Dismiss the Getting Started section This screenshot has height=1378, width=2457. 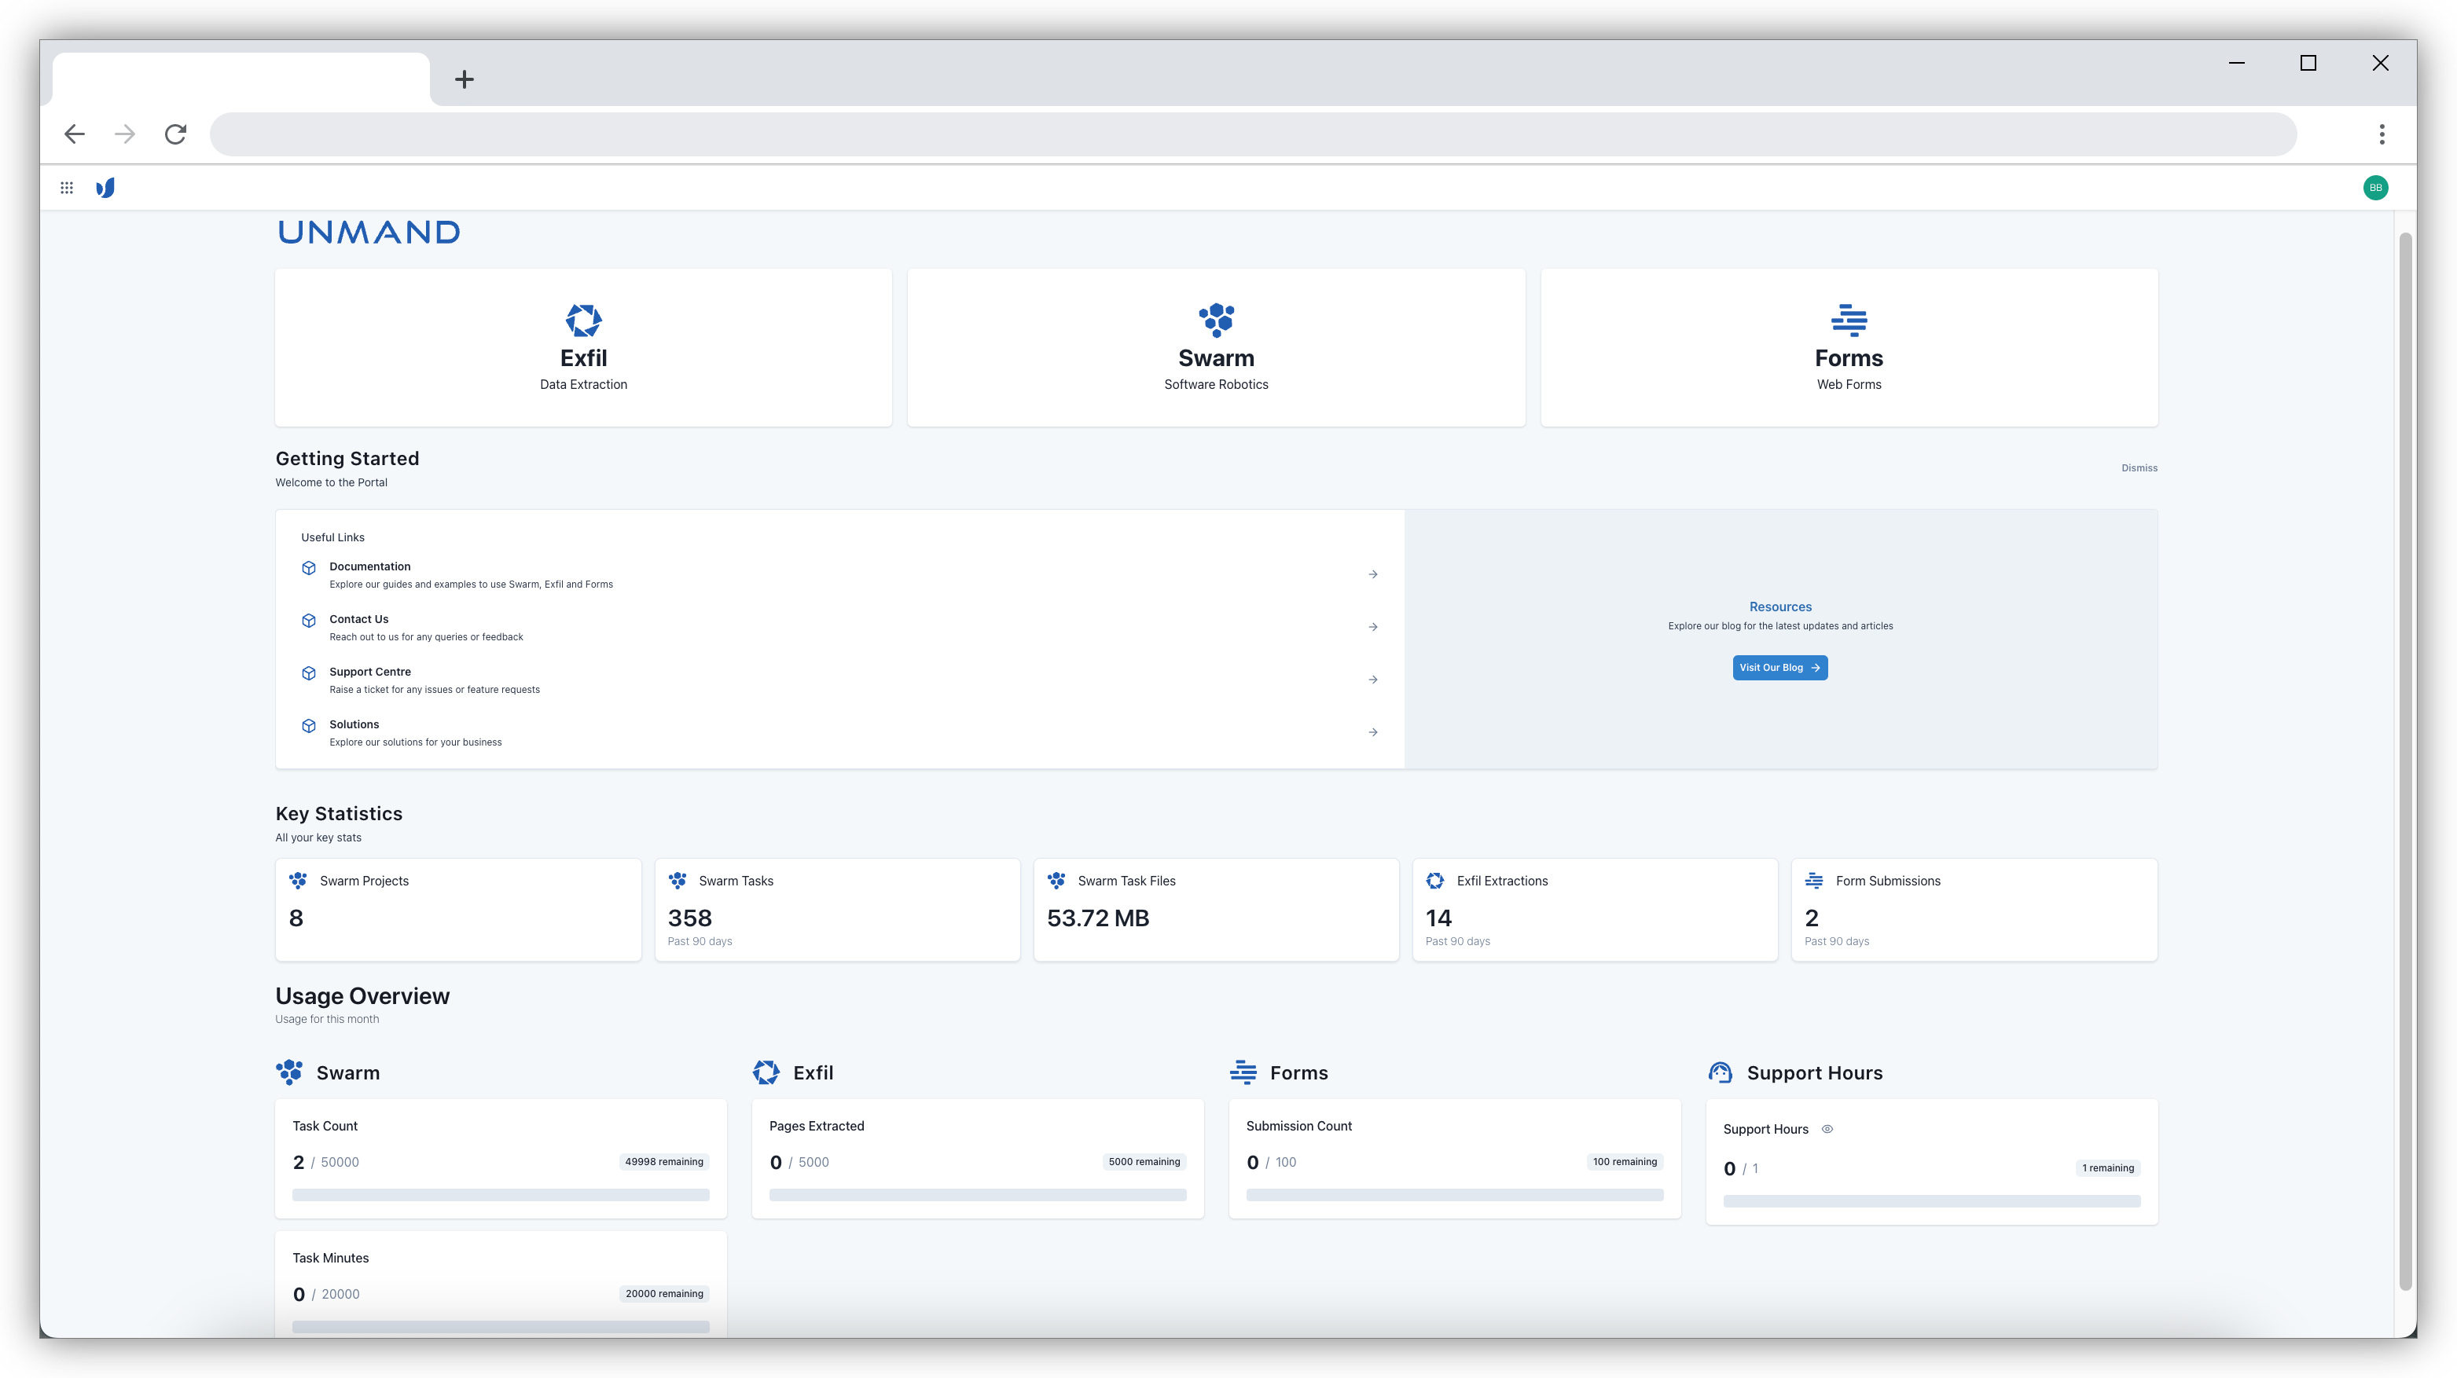[x=2139, y=468]
